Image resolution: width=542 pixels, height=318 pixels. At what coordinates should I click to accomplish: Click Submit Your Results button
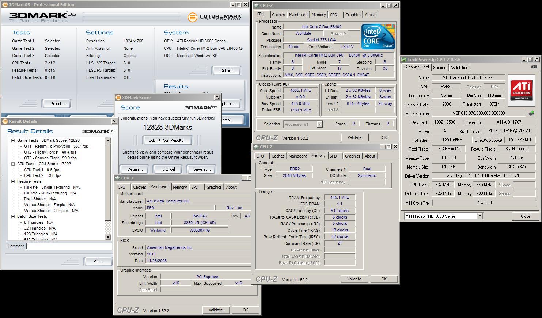168,140
